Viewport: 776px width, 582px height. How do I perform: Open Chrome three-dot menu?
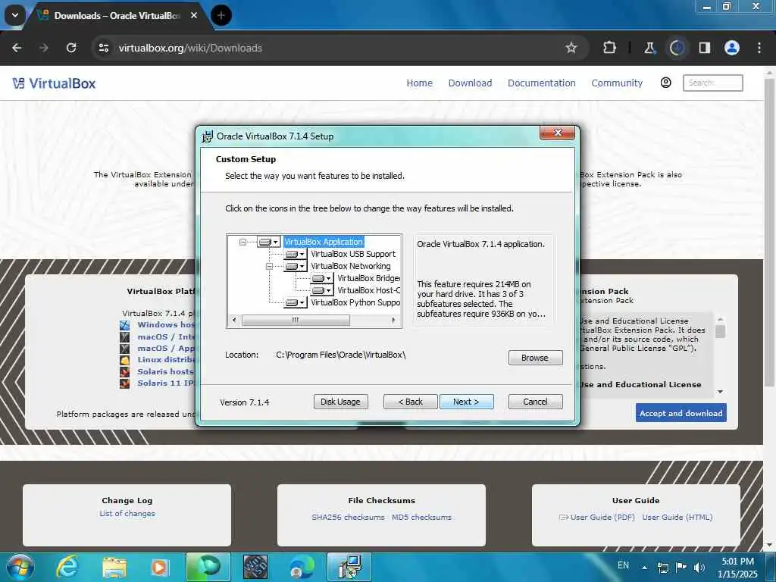pos(759,48)
